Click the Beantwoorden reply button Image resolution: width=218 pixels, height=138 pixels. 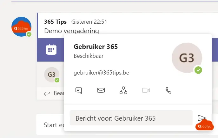point(54,93)
